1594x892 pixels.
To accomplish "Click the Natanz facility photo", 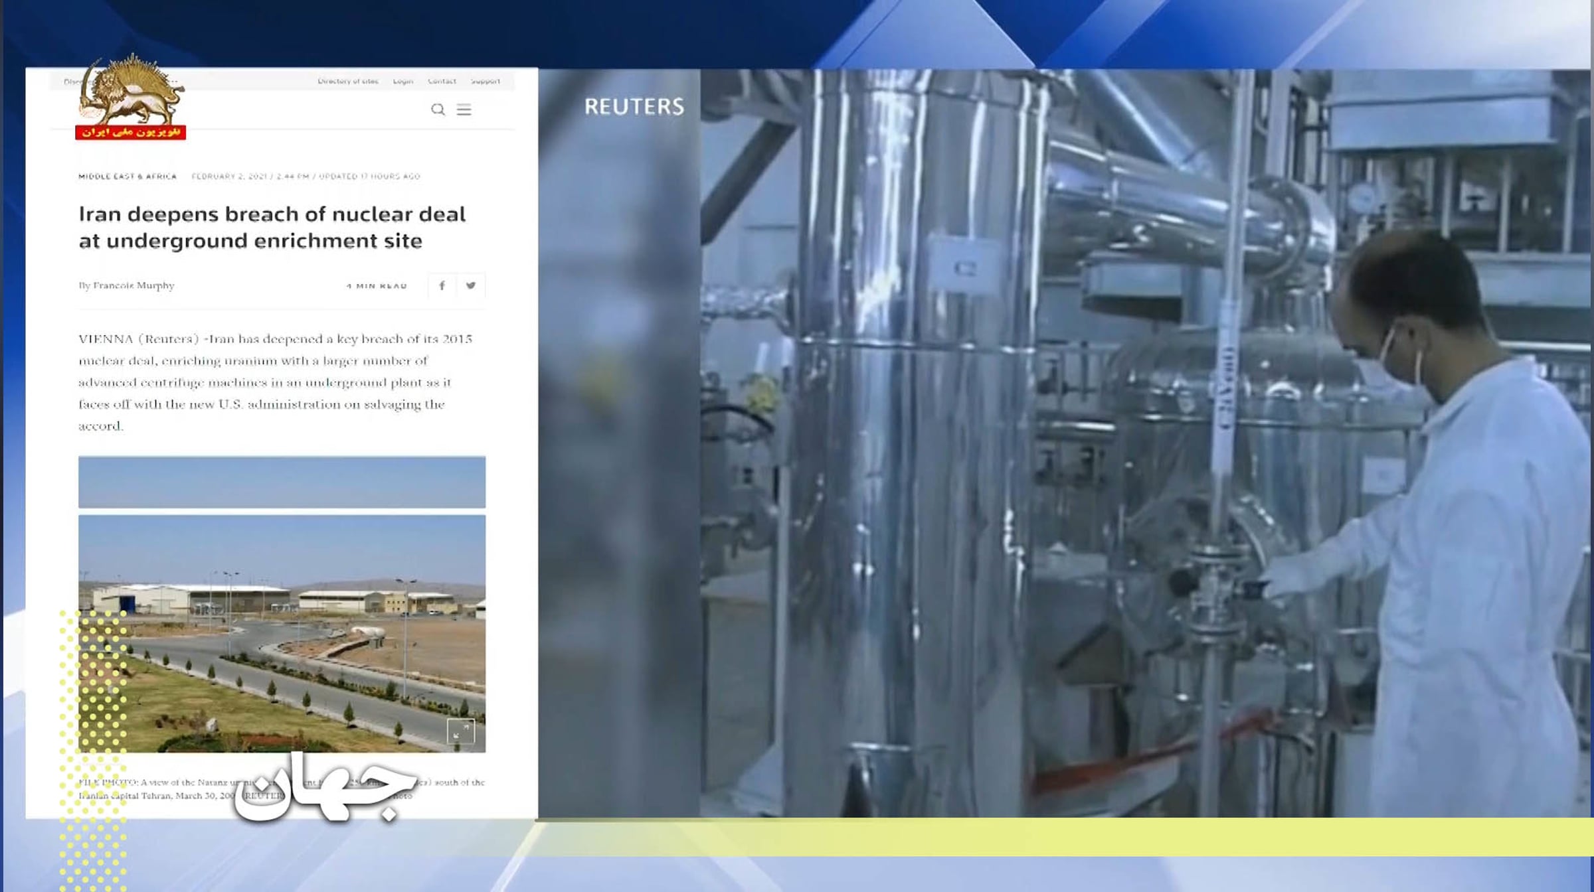I will click(282, 633).
